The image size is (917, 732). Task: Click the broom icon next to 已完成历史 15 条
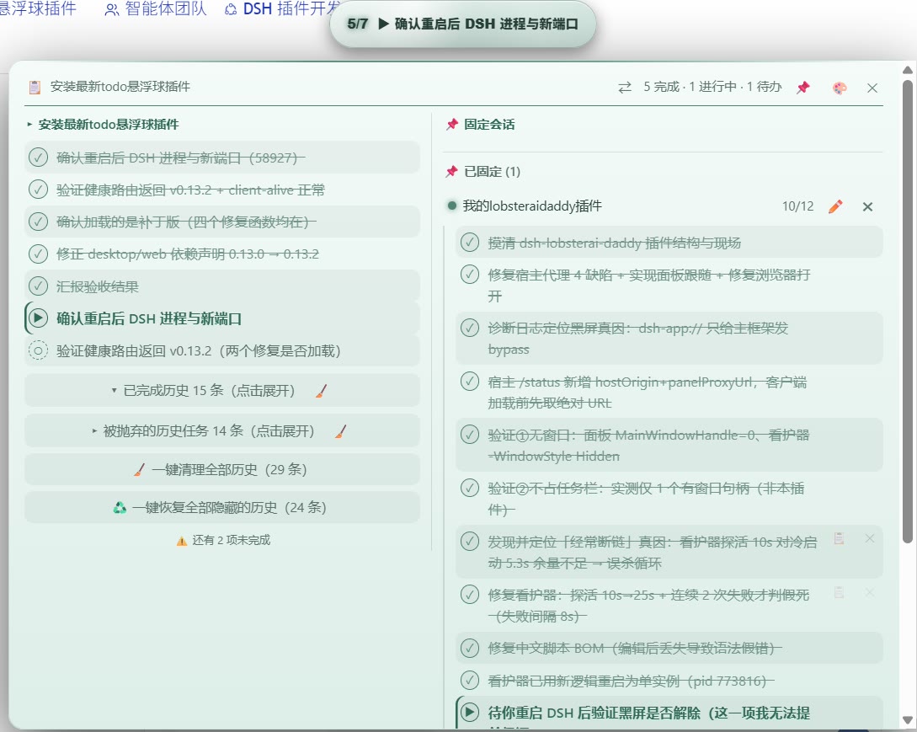[x=321, y=391]
